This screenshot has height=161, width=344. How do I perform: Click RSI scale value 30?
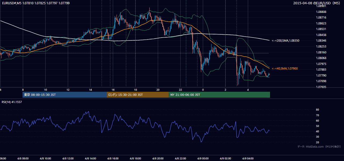[x=318, y=137]
